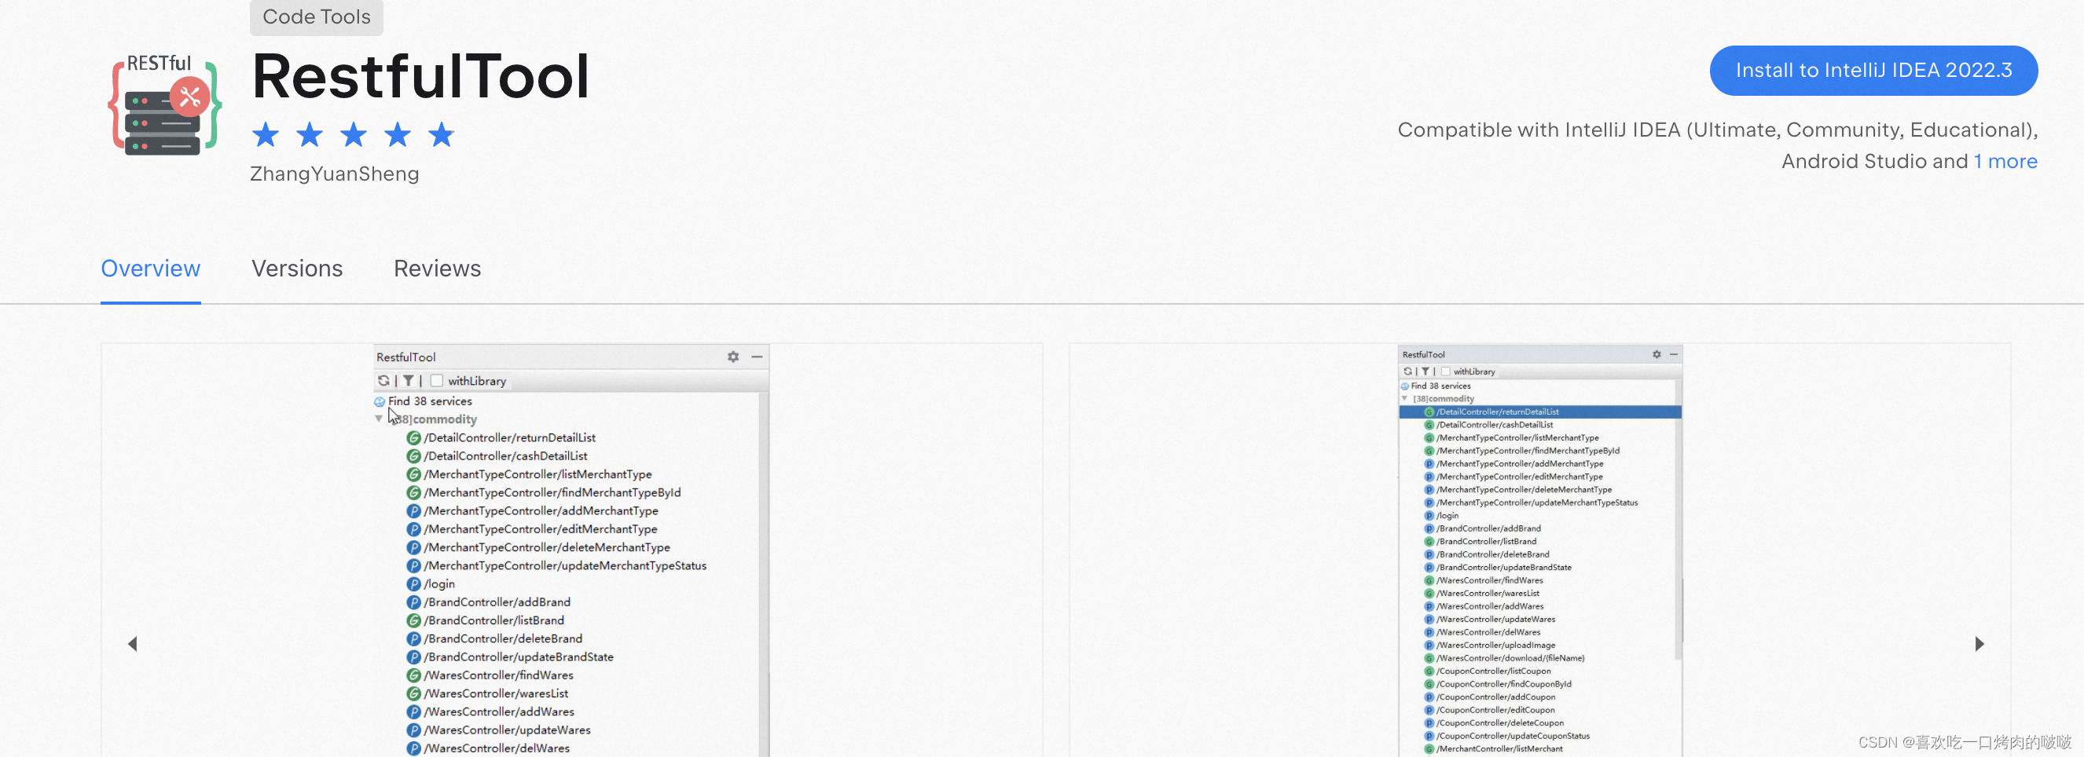2084x757 pixels.
Task: Select /BrandController/deleteBrand in left panel
Action: (x=503, y=639)
